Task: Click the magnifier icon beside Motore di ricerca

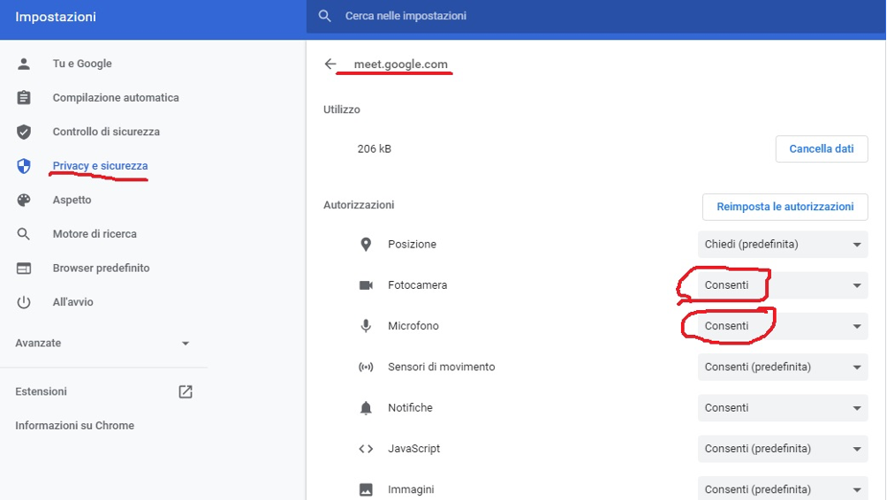Action: (x=24, y=233)
